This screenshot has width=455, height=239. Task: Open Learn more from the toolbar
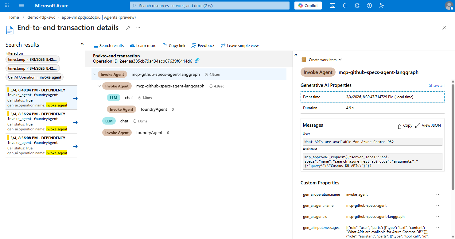point(143,45)
